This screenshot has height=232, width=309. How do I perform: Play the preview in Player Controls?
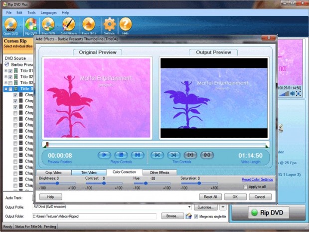tap(104, 155)
